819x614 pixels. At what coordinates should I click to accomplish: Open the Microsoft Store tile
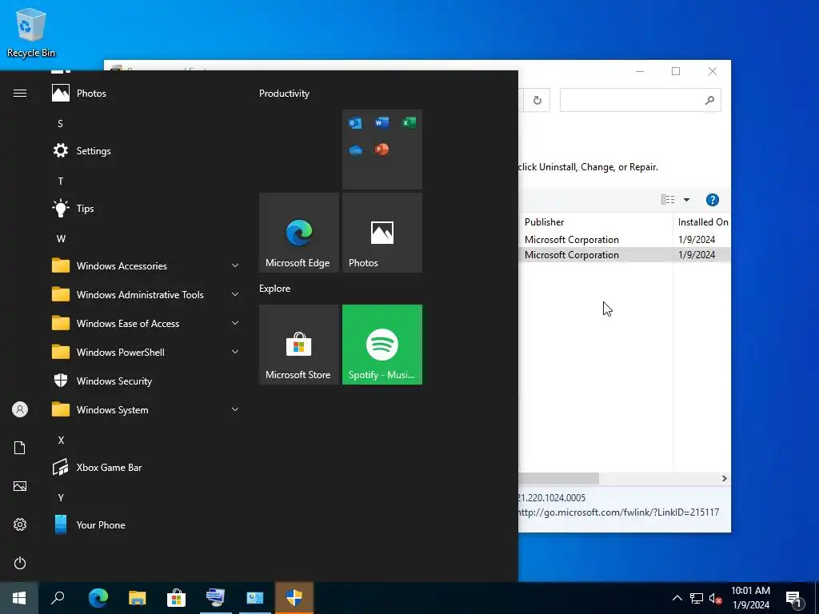299,345
